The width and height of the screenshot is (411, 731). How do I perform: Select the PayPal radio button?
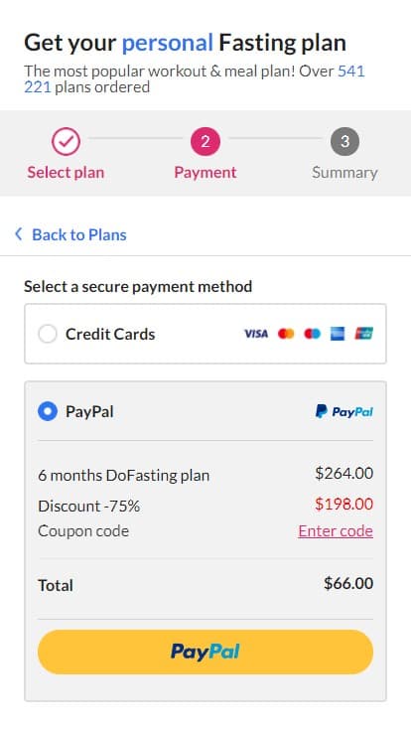click(48, 411)
